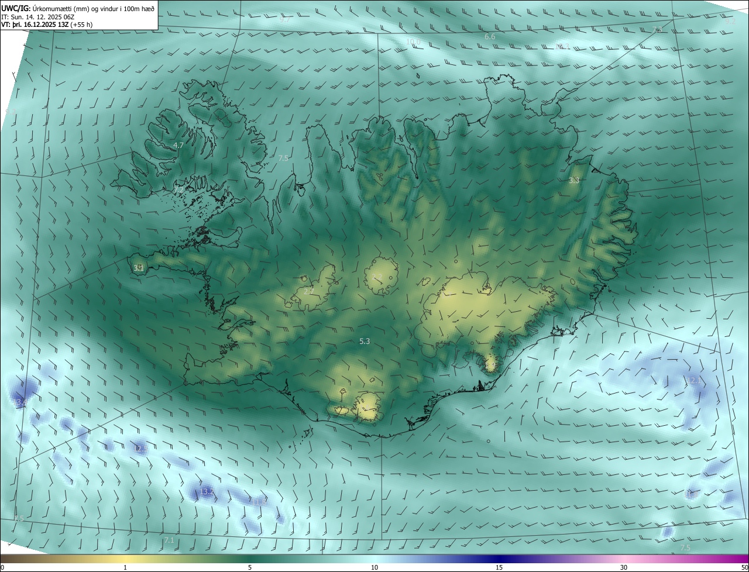Click the '3.3' value in northeast Iceland
The width and height of the screenshot is (749, 572).
tap(574, 180)
